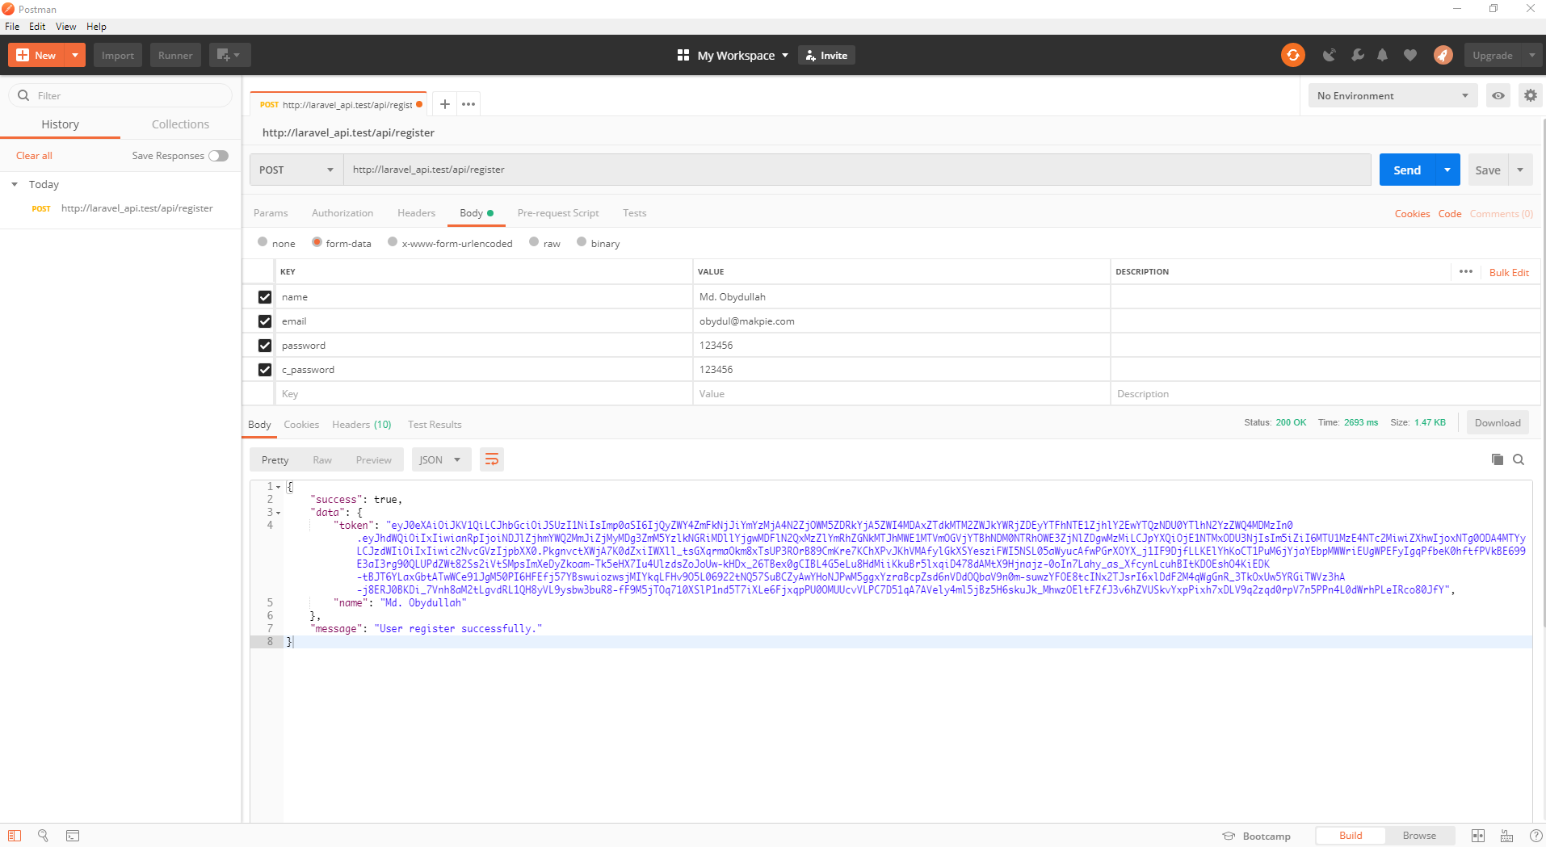The width and height of the screenshot is (1546, 847).
Task: Open the Pre-request Script tab
Action: [x=558, y=213]
